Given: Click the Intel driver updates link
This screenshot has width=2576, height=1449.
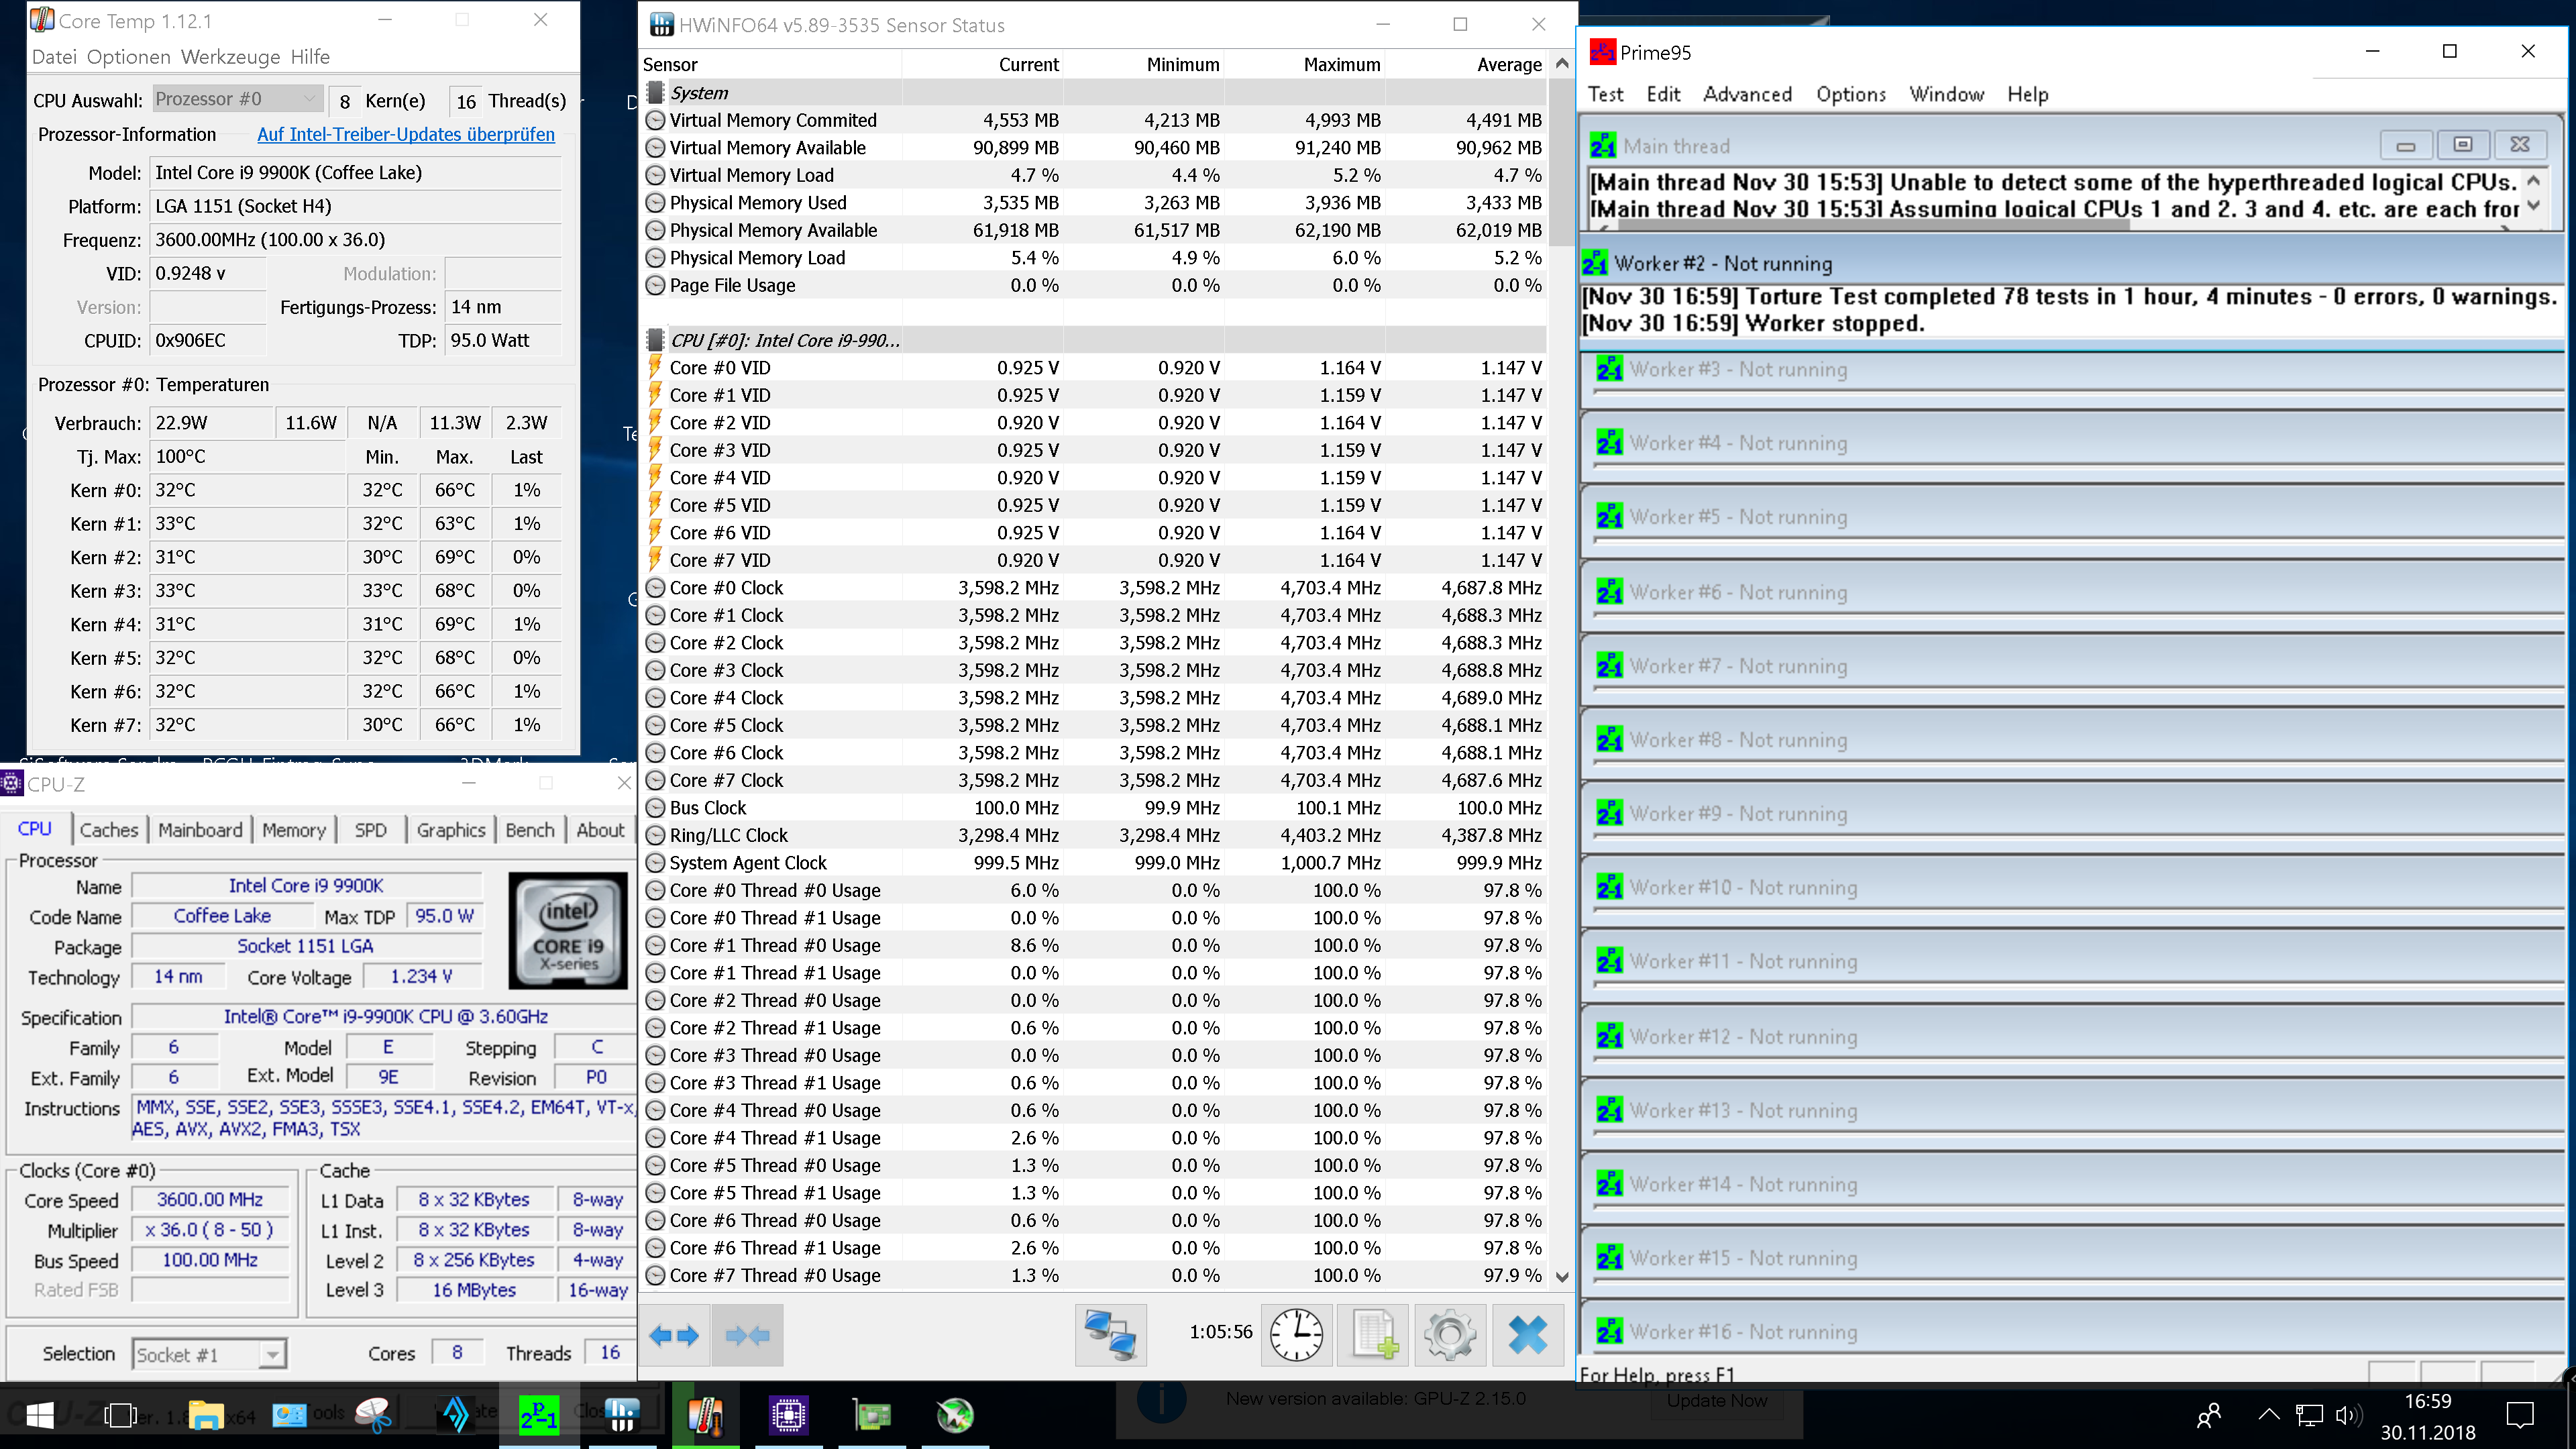Looking at the screenshot, I should point(406,134).
